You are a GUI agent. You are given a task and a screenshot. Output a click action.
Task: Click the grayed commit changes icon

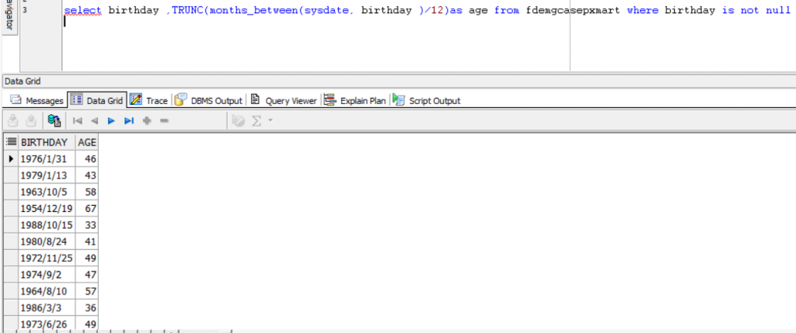[x=14, y=120]
